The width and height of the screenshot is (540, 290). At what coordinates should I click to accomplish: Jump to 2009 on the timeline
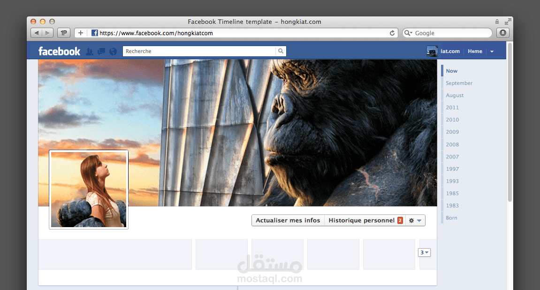452,132
